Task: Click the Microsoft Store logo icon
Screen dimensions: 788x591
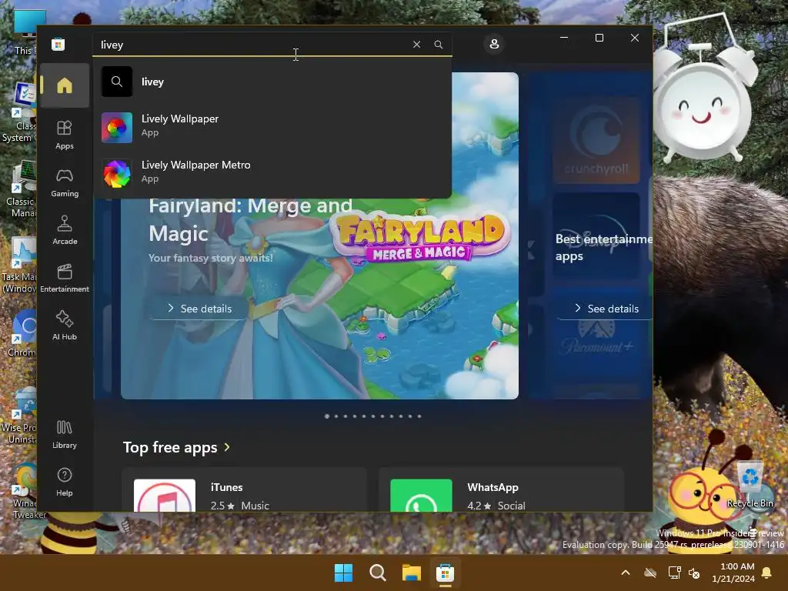Action: pyautogui.click(x=58, y=44)
